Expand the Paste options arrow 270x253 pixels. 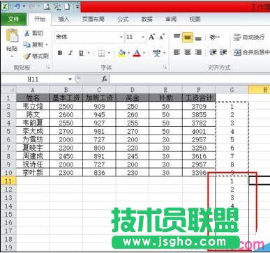coord(12,56)
